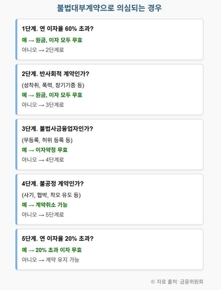Image resolution: width=221 pixels, height=290 pixels.
Task: Click the title '불법대부계약으로 의심되는 경우'
Action: [x=109, y=8]
